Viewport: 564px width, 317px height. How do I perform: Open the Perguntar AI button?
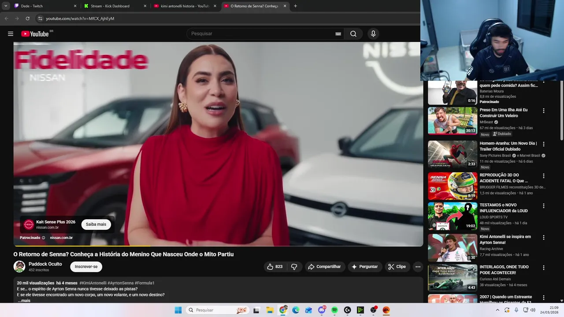coord(364,267)
